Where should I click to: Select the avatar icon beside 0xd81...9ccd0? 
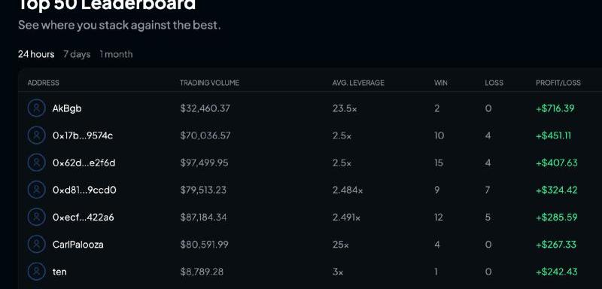pyautogui.click(x=36, y=190)
